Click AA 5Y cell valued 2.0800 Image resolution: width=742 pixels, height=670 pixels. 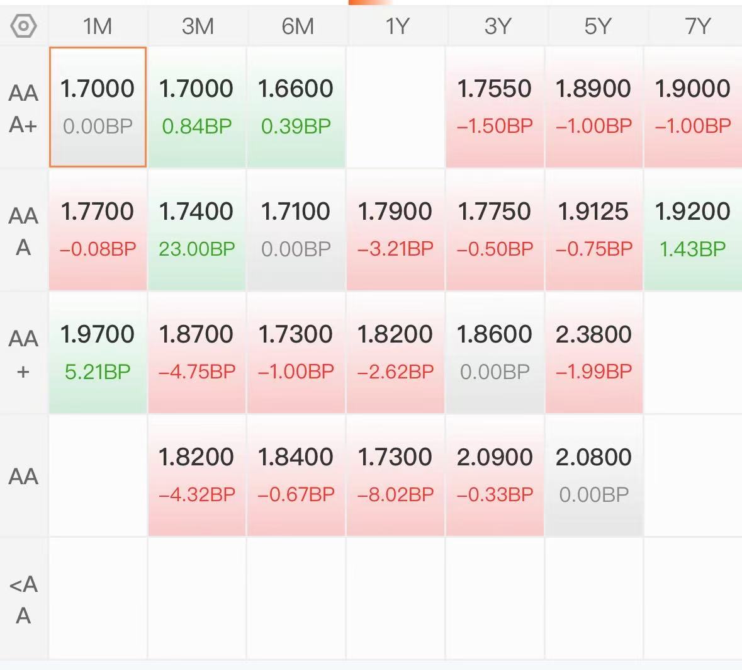[594, 475]
